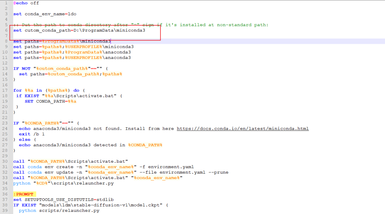The width and height of the screenshot is (385, 214).
Task: Click ') else (' on line 26
Action: click(25, 139)
